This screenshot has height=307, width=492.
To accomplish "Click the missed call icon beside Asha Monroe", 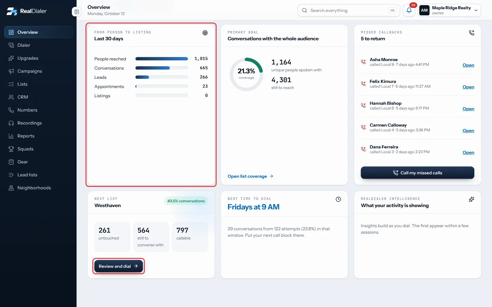I will tap(363, 62).
